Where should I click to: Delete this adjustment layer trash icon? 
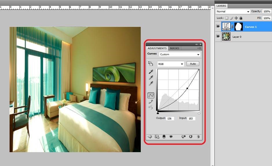click(x=198, y=137)
